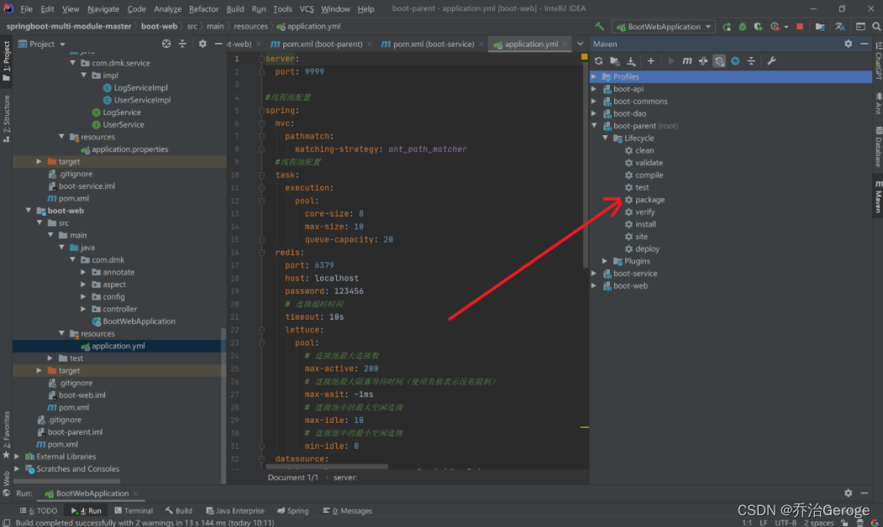Expand Plugins node in Maven tree
Viewport: 883px width, 527px height.
(606, 261)
